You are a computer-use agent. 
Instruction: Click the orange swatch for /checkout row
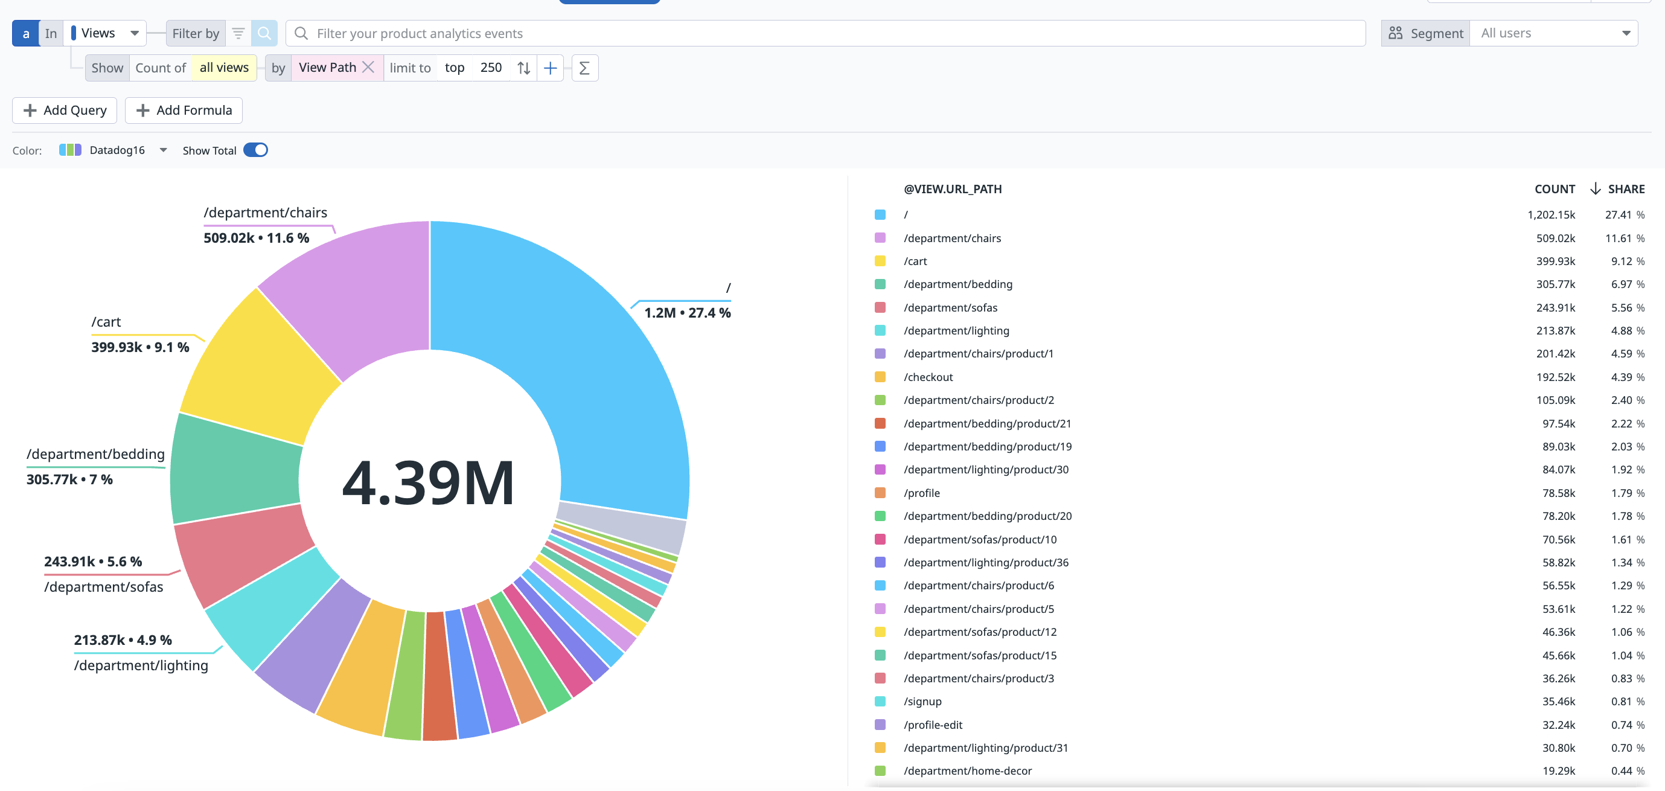(x=880, y=377)
